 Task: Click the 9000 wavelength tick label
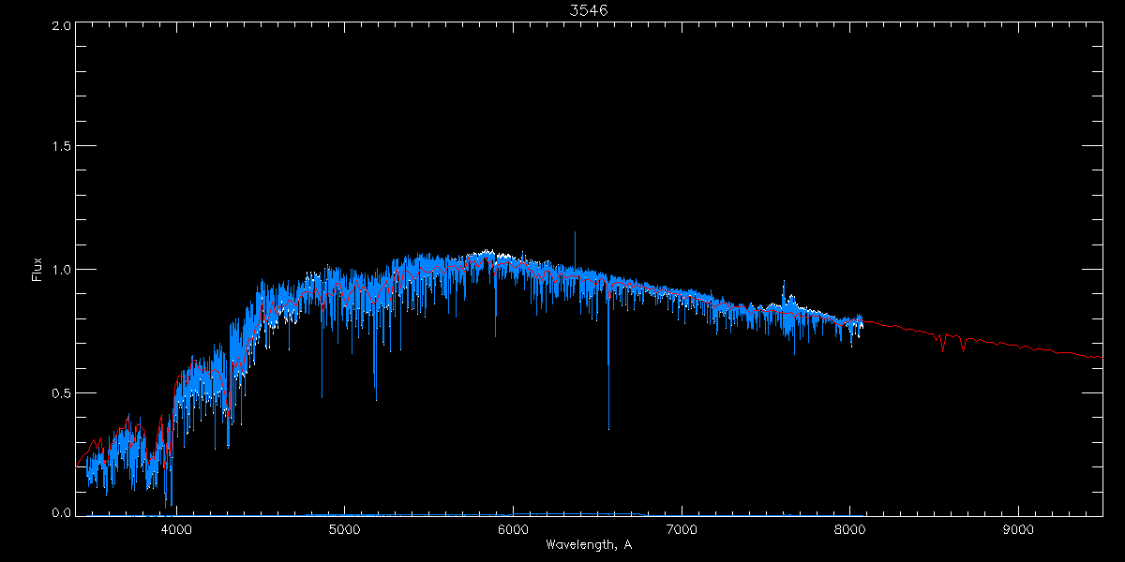pos(1018,529)
